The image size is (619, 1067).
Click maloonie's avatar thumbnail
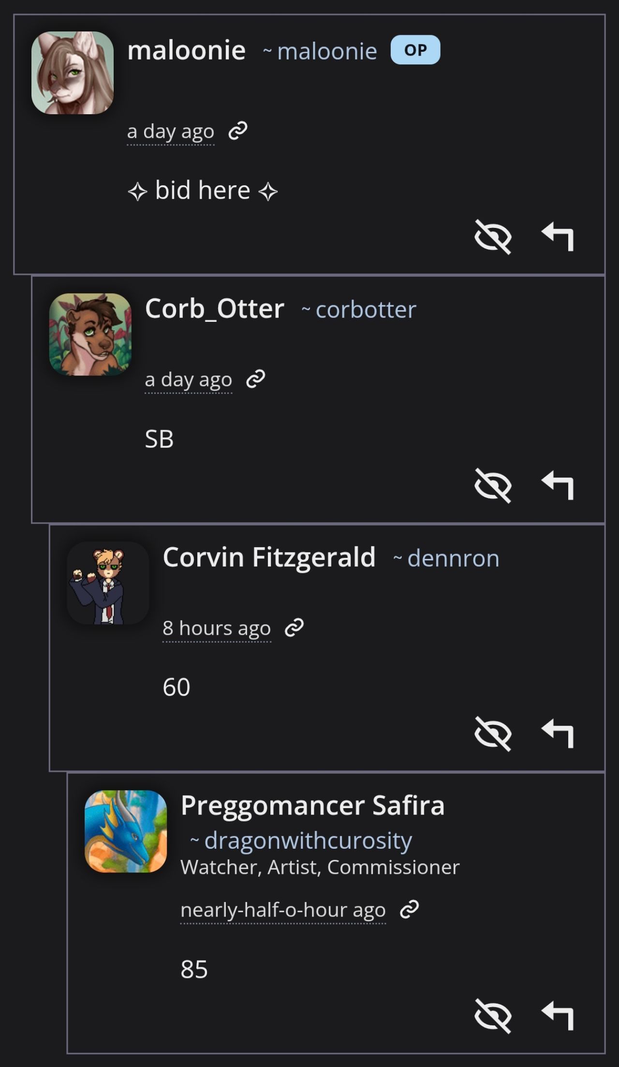pyautogui.click(x=73, y=73)
